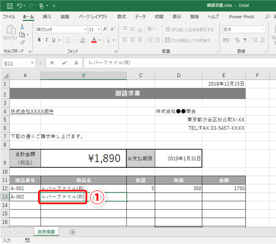Click the Cut scissors icon
Viewport: 276px width, 244px height.
22,27
